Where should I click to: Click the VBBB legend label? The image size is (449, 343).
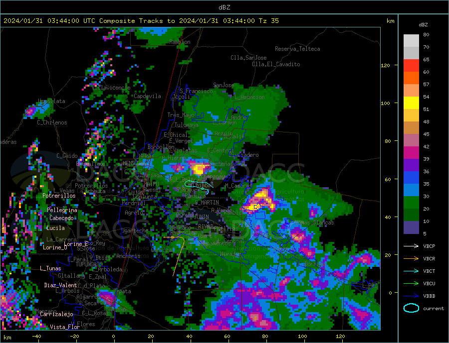(x=429, y=296)
